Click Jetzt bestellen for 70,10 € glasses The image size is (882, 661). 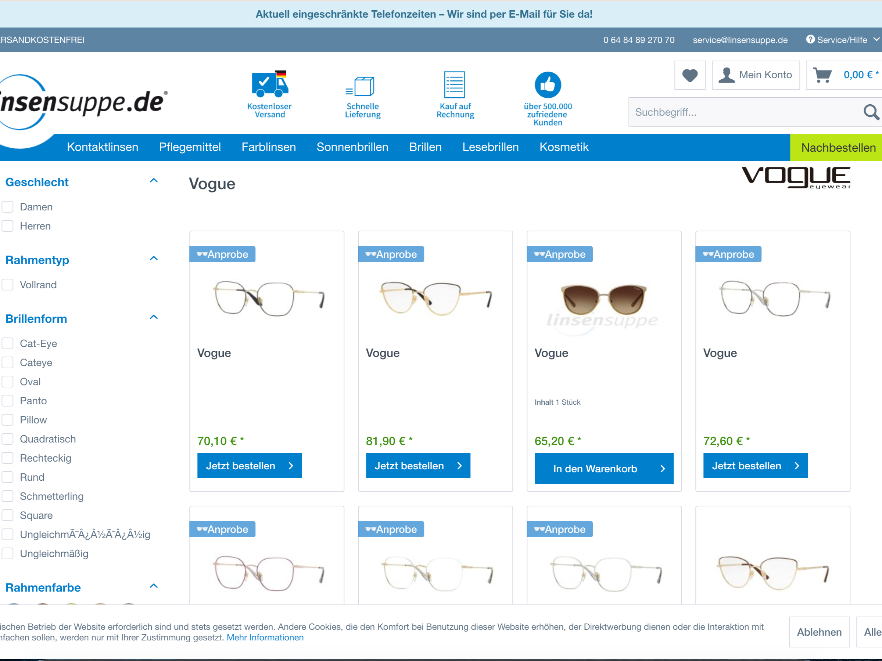click(250, 466)
